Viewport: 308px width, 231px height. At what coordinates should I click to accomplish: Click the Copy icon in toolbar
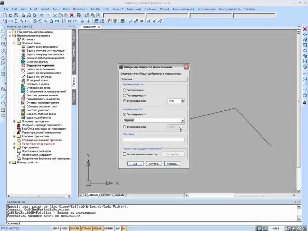[x=61, y=15]
